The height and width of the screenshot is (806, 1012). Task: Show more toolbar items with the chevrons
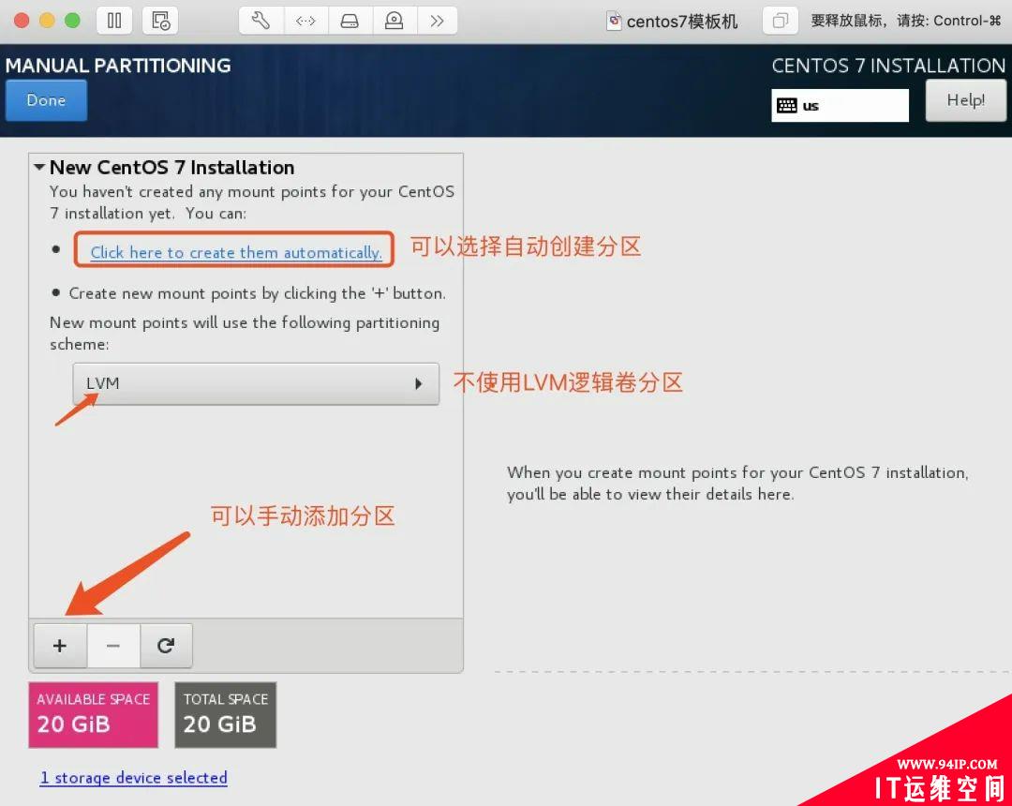coord(437,21)
